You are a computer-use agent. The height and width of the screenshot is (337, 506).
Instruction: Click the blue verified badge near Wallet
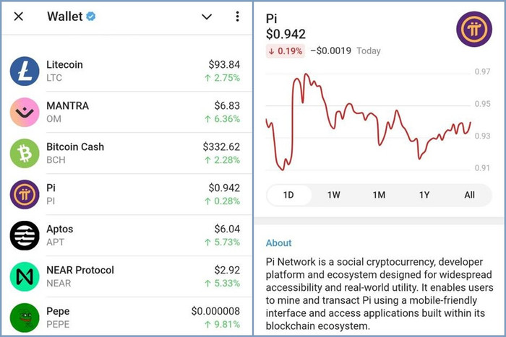click(x=90, y=16)
